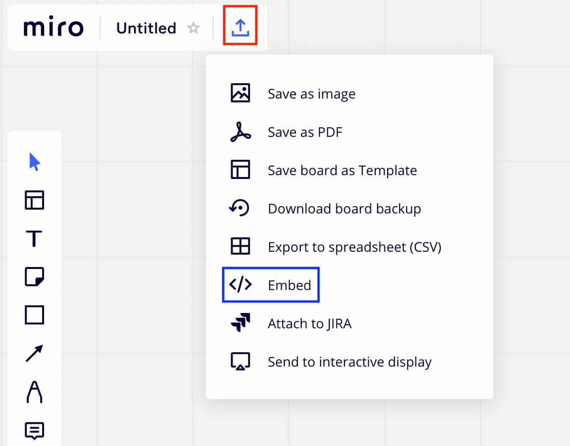Click the export upload icon
This screenshot has height=446, width=570.
(240, 28)
